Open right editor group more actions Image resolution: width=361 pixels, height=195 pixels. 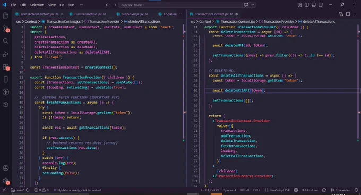[x=355, y=14]
